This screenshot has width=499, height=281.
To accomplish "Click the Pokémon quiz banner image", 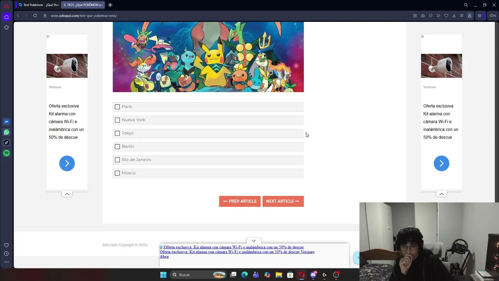I will [208, 57].
